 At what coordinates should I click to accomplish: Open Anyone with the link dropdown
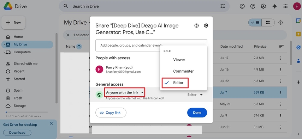click(x=125, y=92)
